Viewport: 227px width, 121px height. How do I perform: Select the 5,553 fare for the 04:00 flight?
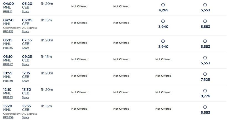(205, 5)
